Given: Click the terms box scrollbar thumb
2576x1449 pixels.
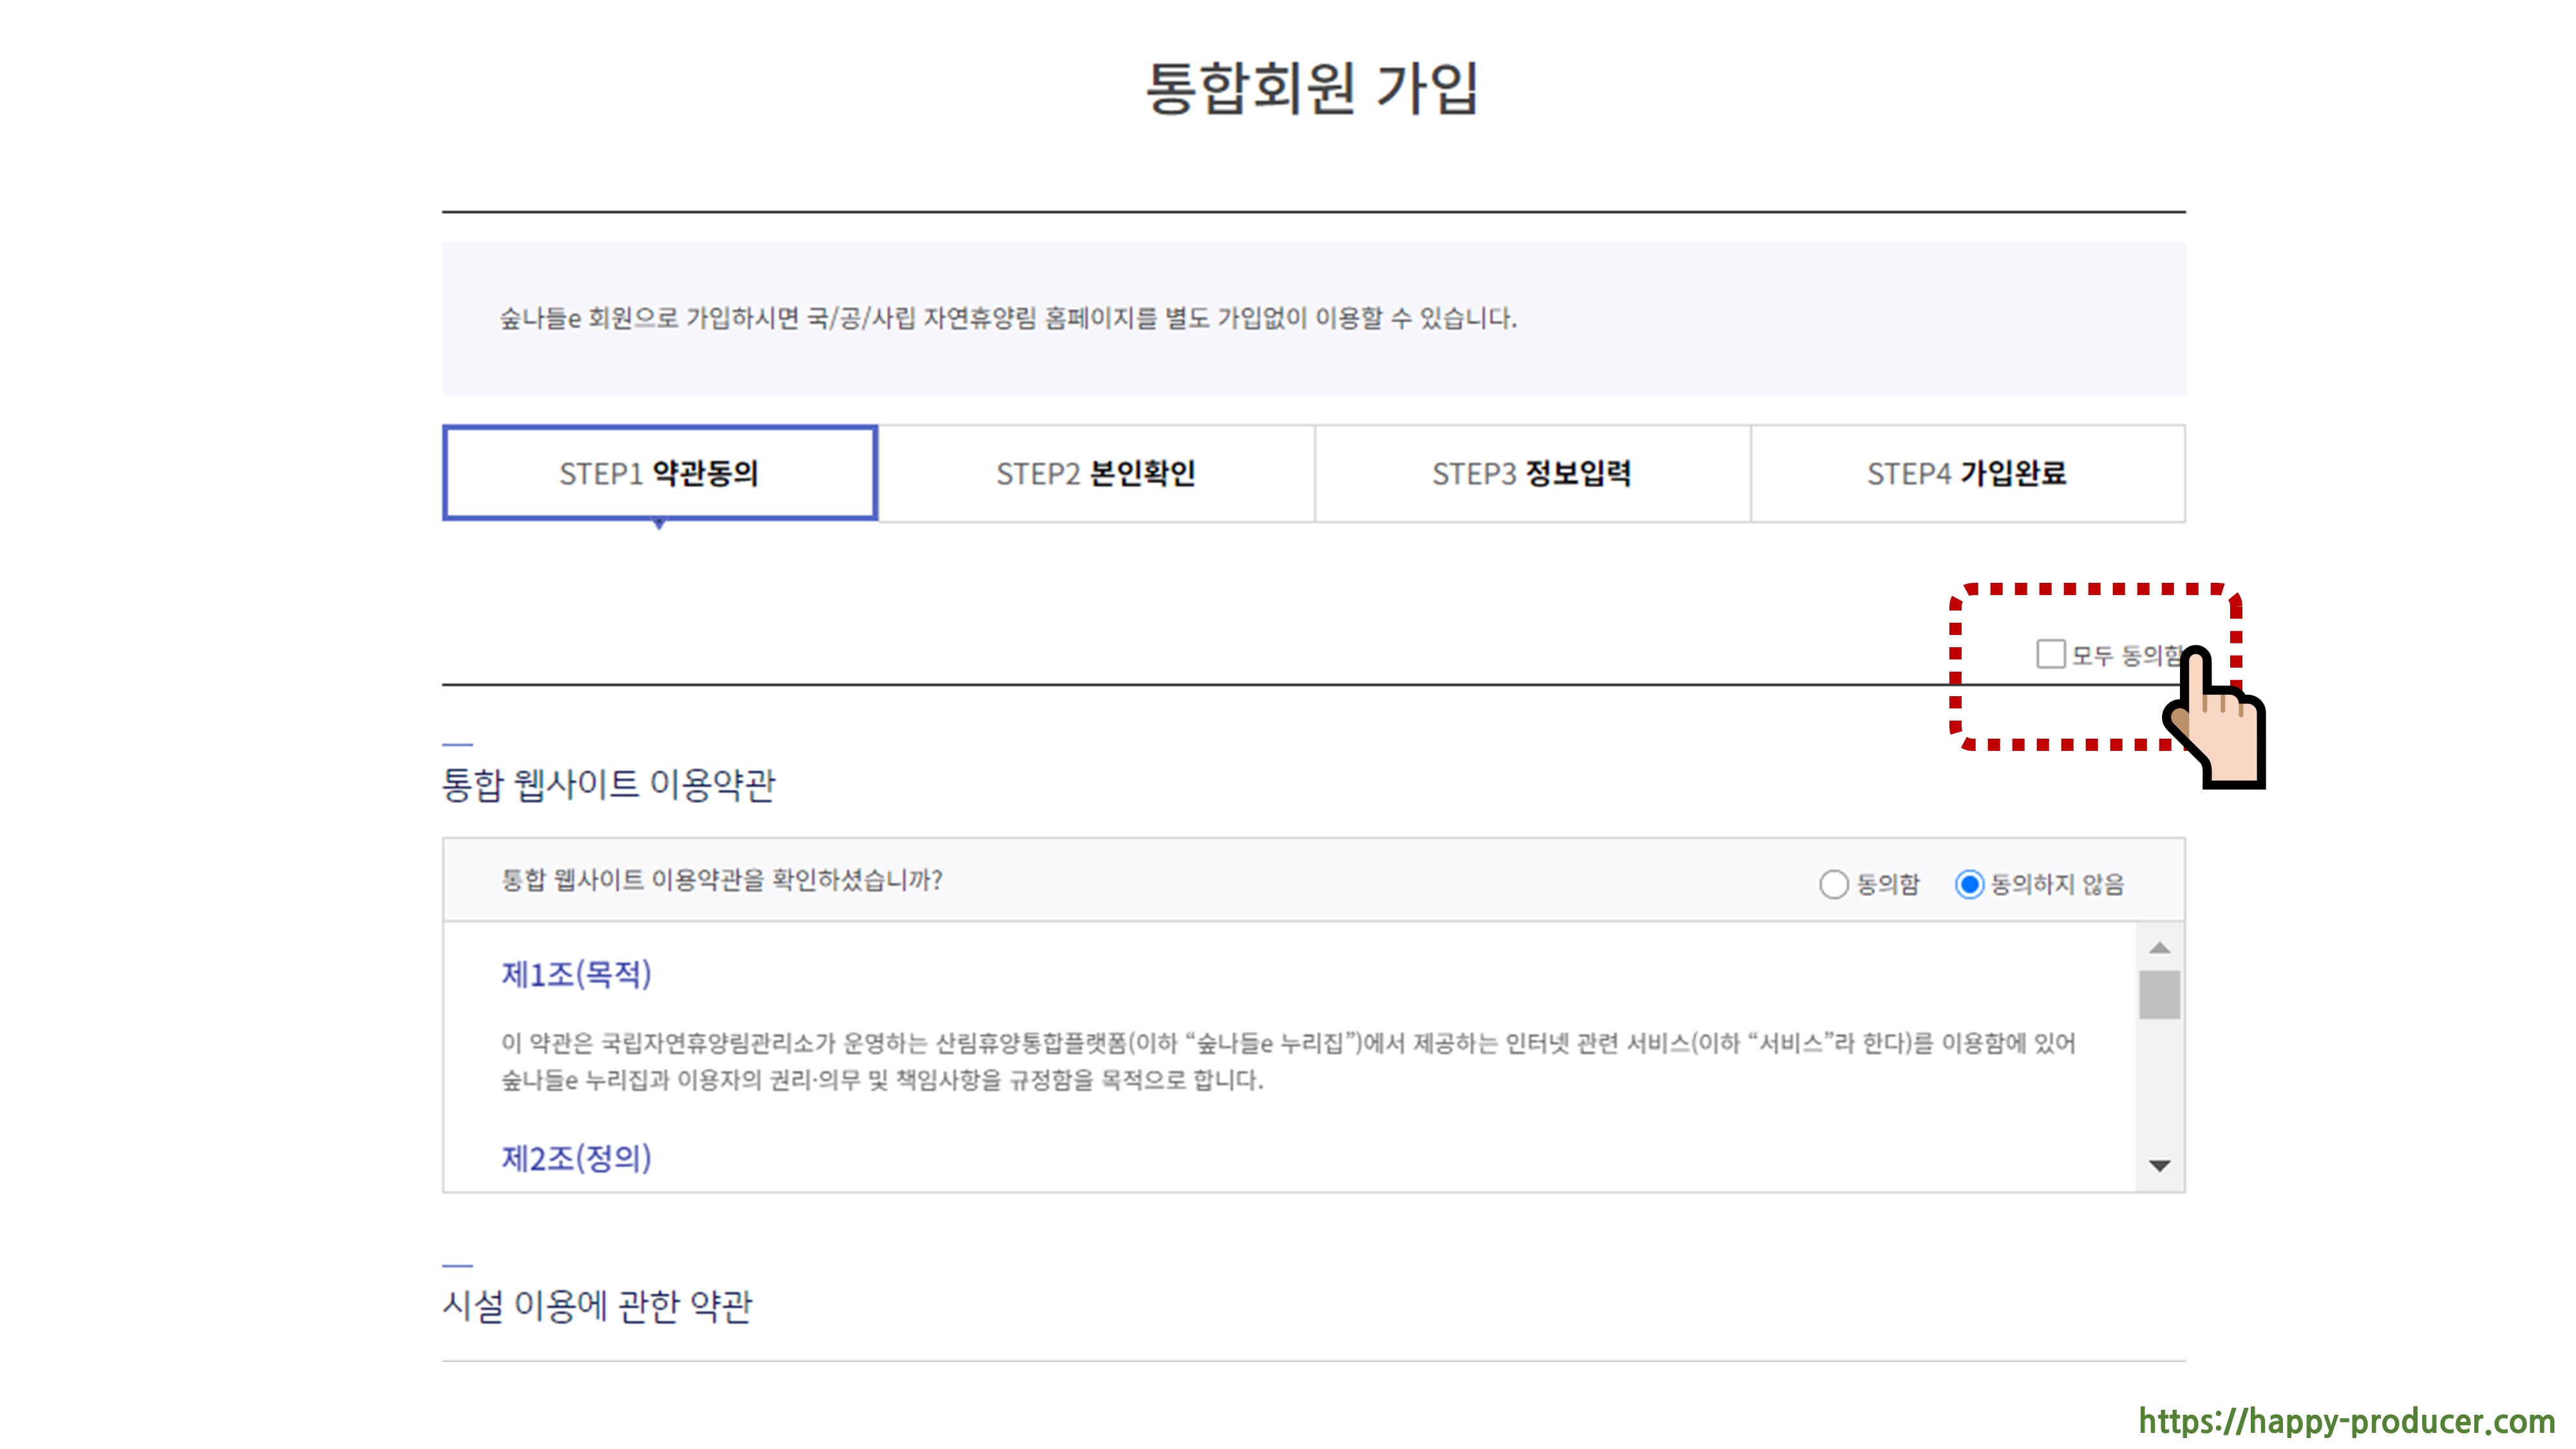Looking at the screenshot, I should click(2159, 995).
